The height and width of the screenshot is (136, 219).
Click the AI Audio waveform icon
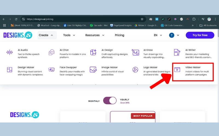[10, 52]
